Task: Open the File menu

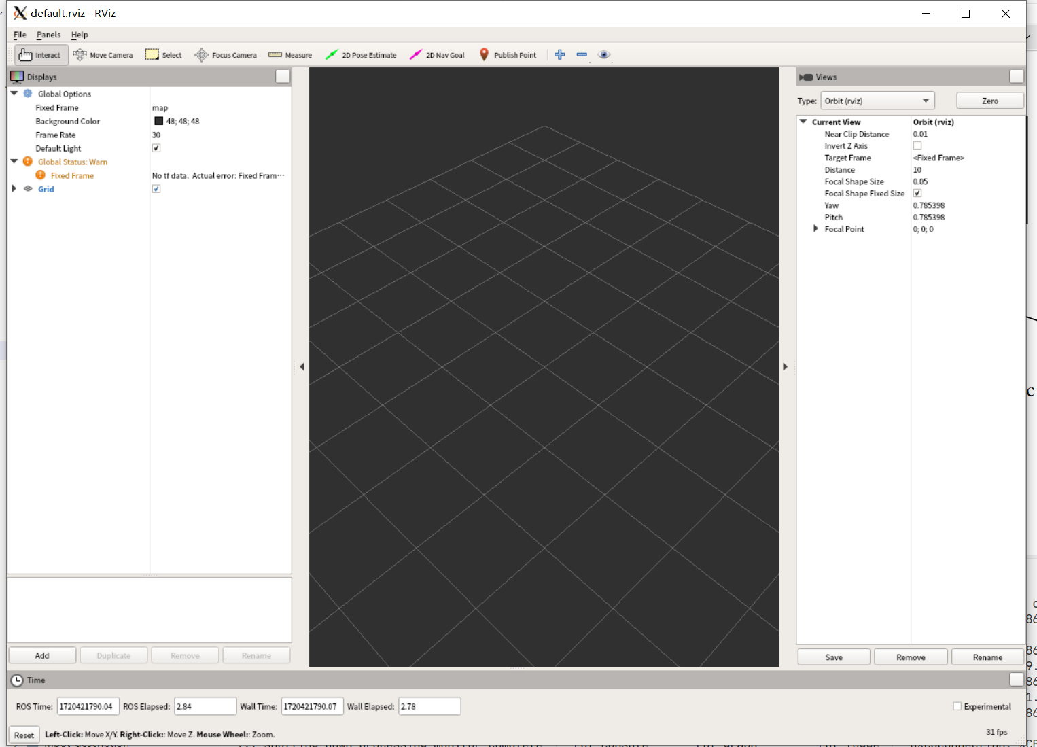Action: tap(20, 35)
